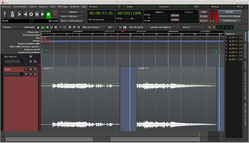Expand the Audio-4 region entry
249x143 pixels.
click(x=227, y=37)
